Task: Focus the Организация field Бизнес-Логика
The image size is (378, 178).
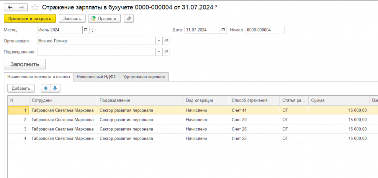Action: pos(96,41)
